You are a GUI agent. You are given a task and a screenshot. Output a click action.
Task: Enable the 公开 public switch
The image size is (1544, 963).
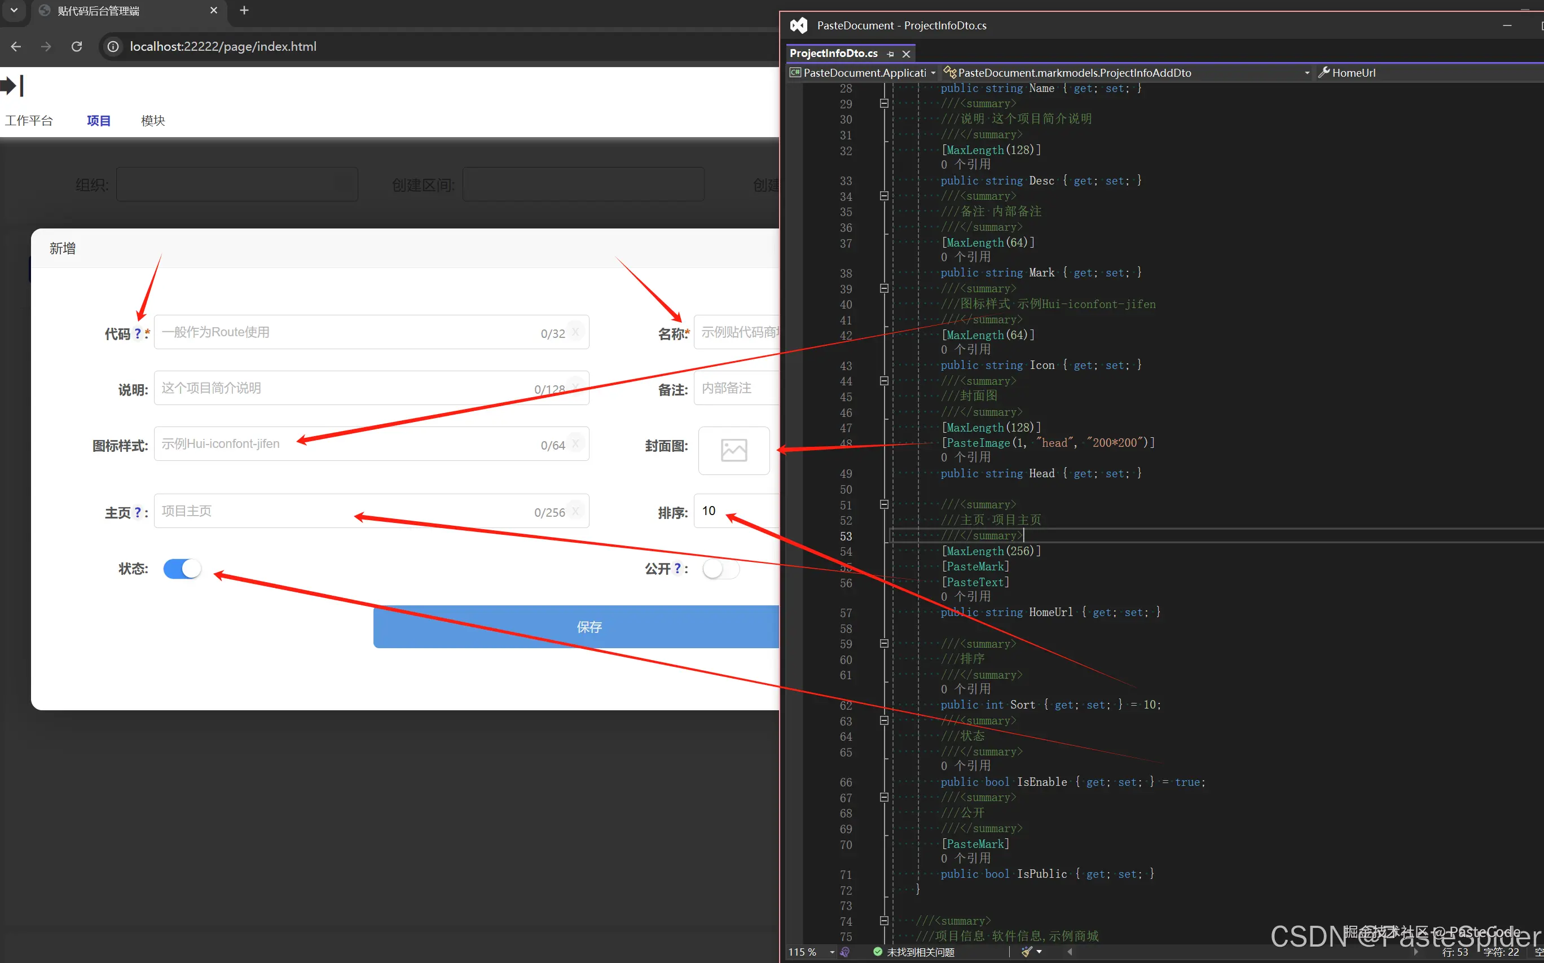coord(721,568)
